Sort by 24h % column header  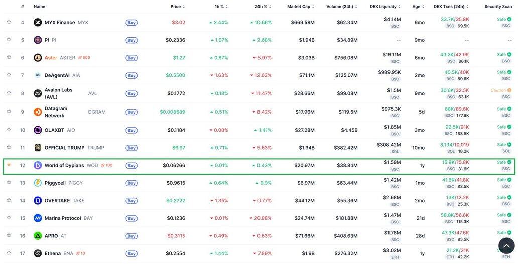(x=263, y=7)
